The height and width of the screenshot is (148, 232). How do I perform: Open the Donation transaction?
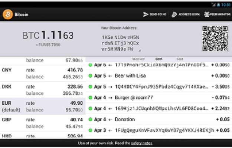coord(159,120)
